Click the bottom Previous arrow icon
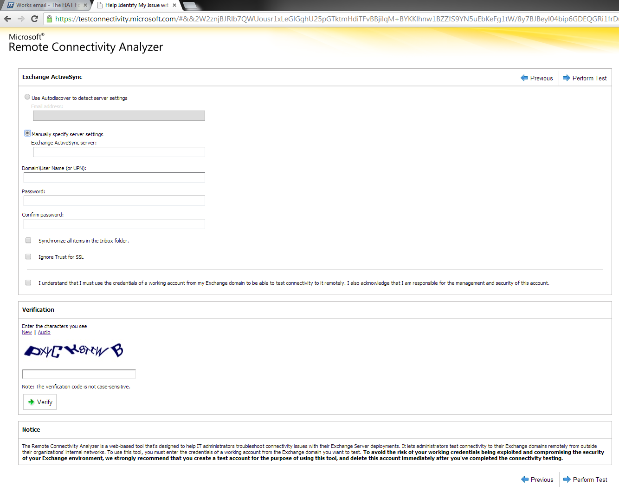619x493 pixels. click(x=525, y=480)
